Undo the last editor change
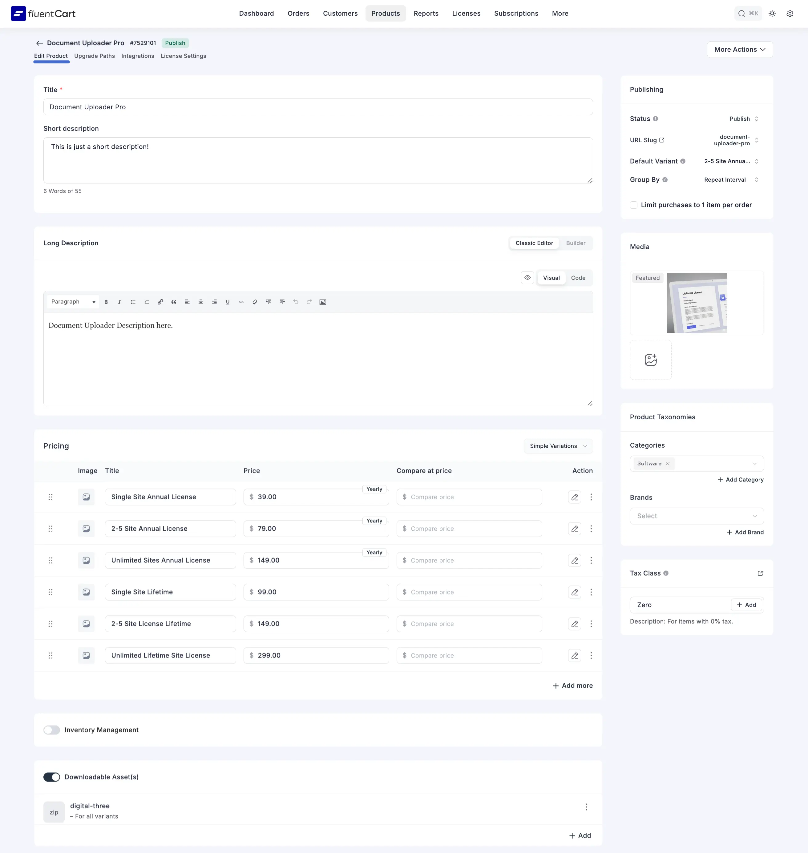Viewport: 808px width, 853px height. point(296,301)
